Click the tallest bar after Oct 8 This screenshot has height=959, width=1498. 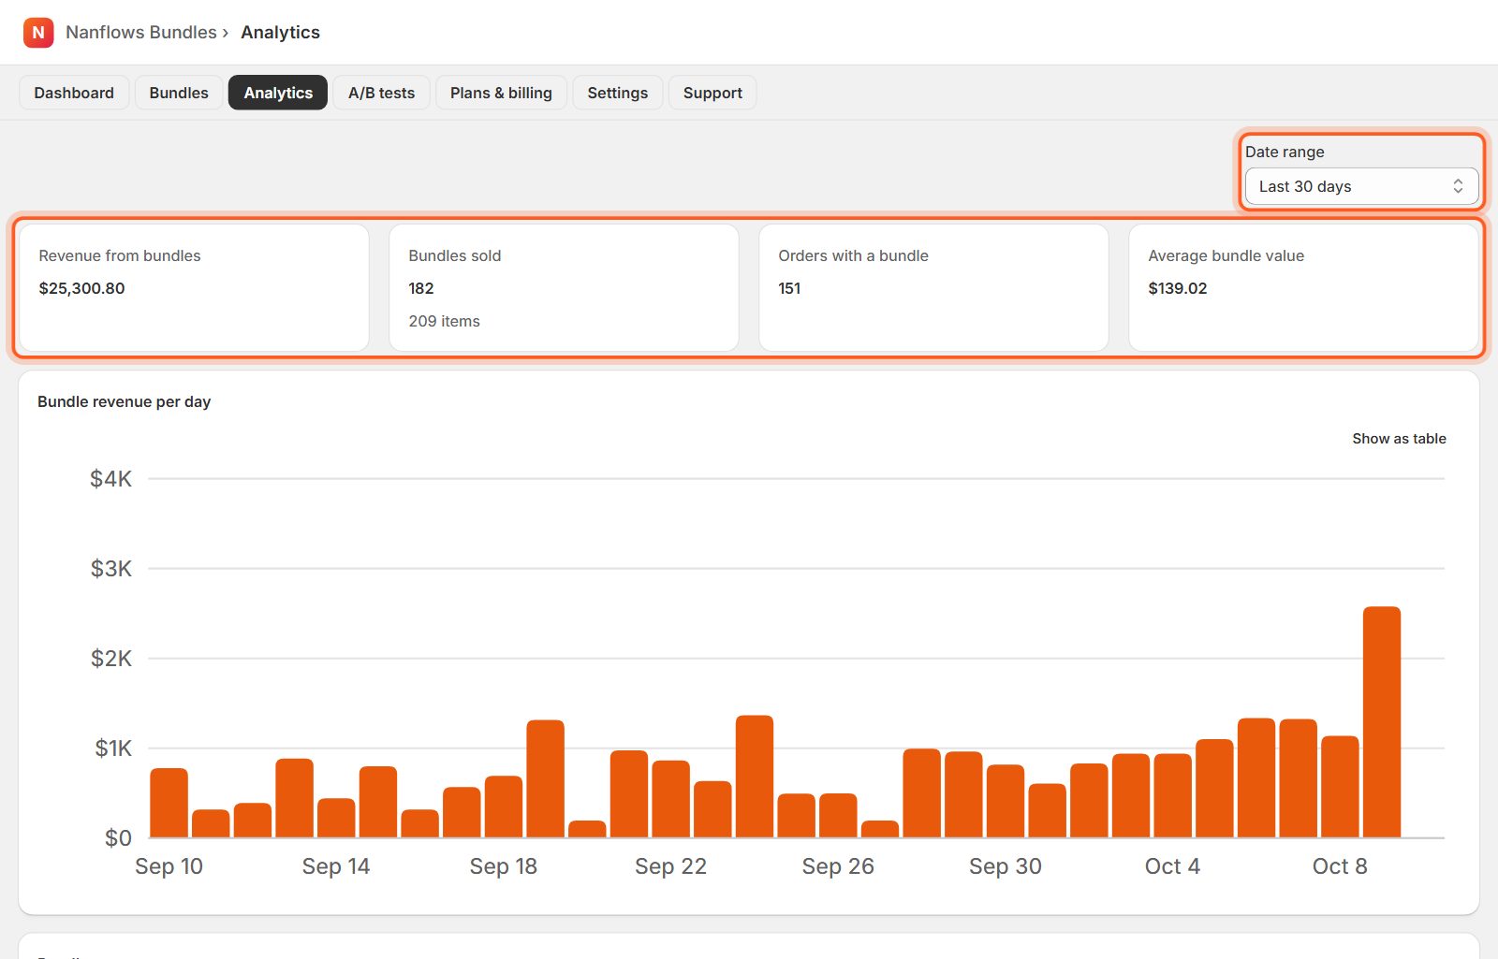point(1382,722)
